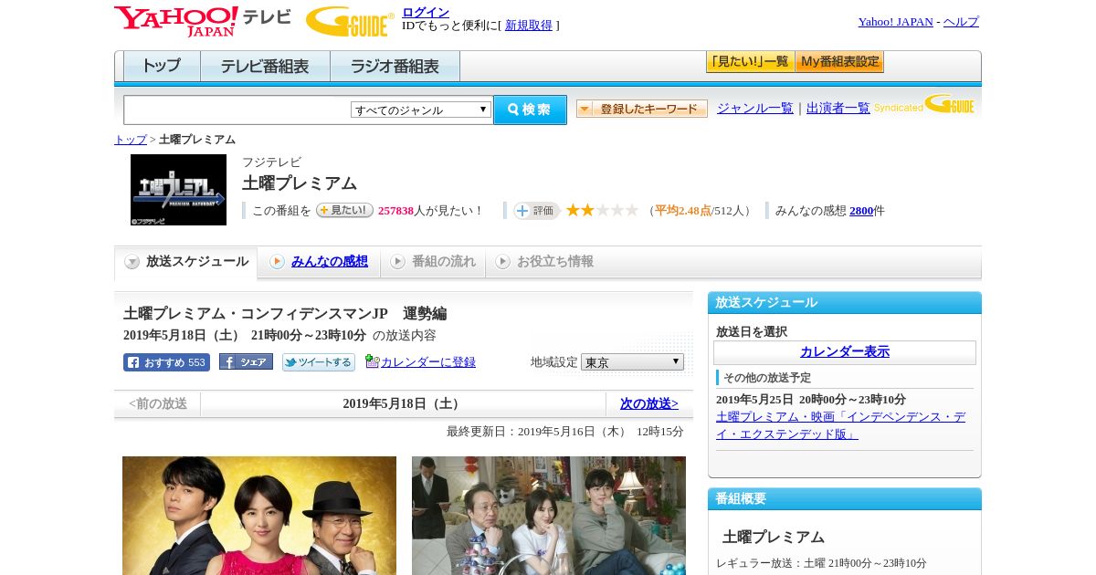Go to 次の放送> next broadcast
Image resolution: width=1096 pixels, height=575 pixels.
click(x=649, y=403)
